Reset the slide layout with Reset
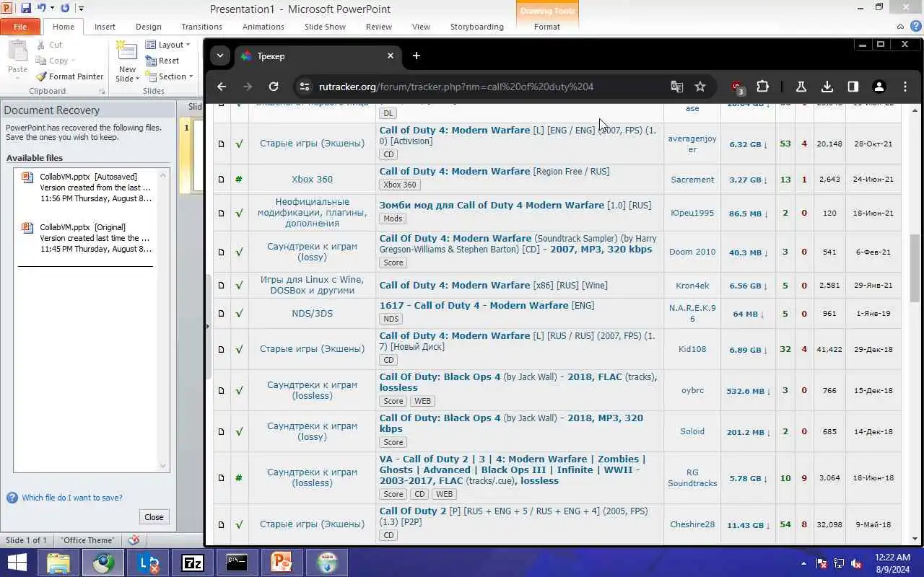Screen dimensions: 924x577 162,61
